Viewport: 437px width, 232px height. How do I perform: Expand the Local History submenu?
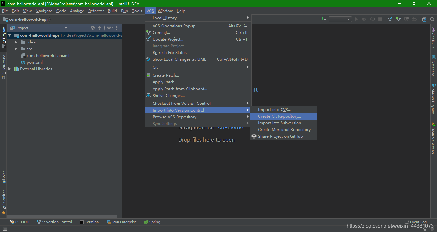tap(198, 18)
